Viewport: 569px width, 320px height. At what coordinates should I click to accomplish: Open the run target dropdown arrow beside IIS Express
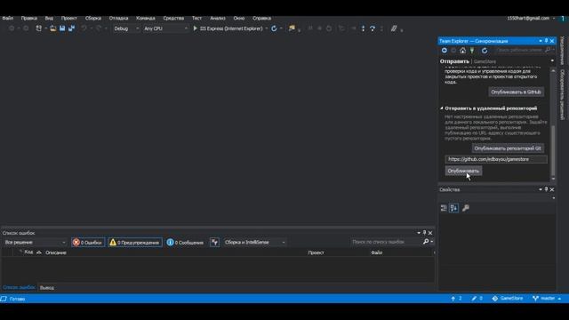click(267, 28)
